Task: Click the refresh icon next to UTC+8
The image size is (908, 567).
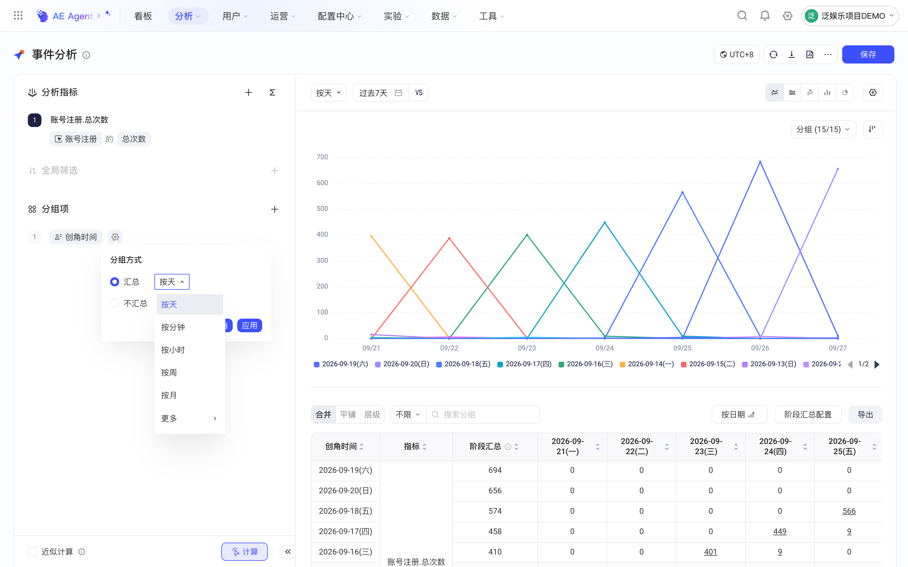Action: [773, 55]
